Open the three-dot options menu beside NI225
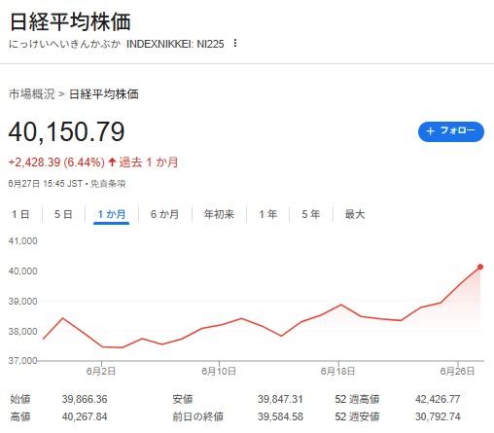The width and height of the screenshot is (494, 433). (235, 43)
